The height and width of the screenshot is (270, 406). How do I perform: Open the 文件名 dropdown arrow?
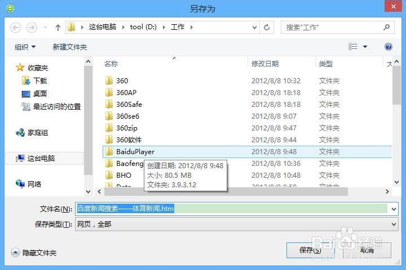[394, 209]
